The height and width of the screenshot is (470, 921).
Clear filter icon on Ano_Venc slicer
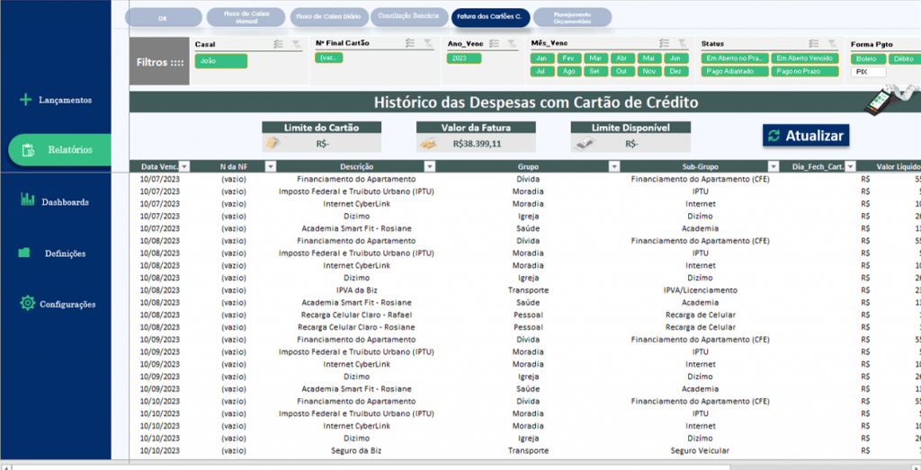coord(512,43)
